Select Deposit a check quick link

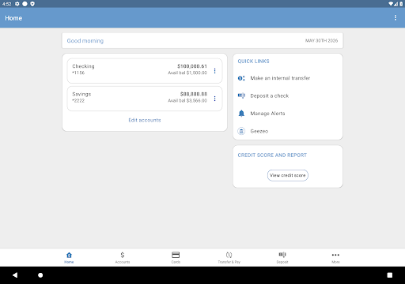(x=270, y=95)
